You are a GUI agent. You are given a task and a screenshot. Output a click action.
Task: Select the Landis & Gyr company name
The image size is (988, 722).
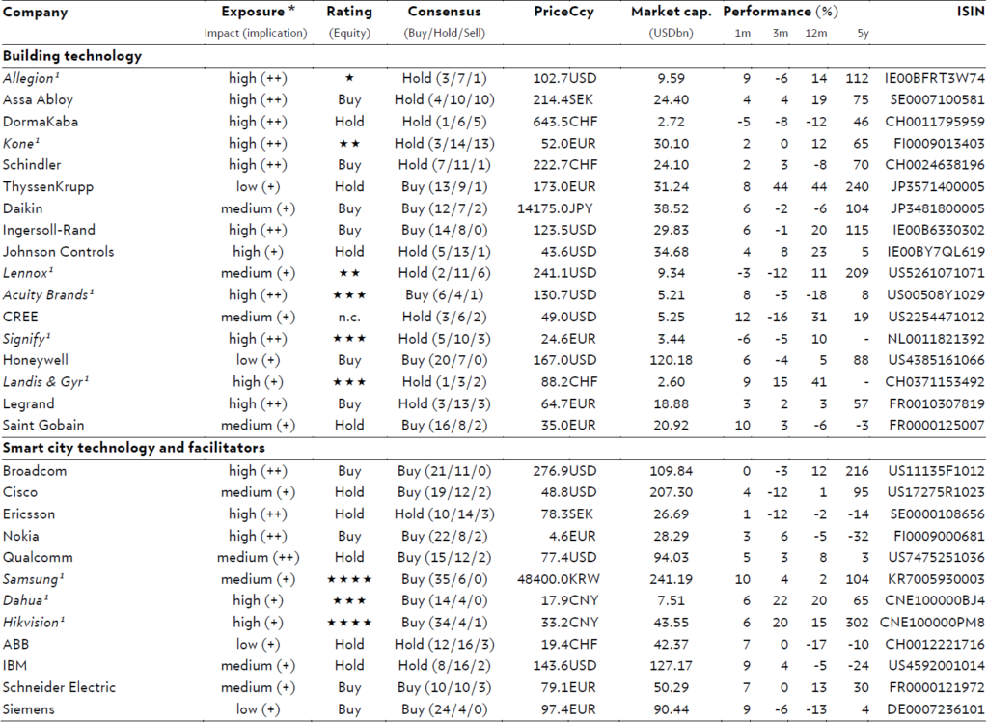point(45,382)
